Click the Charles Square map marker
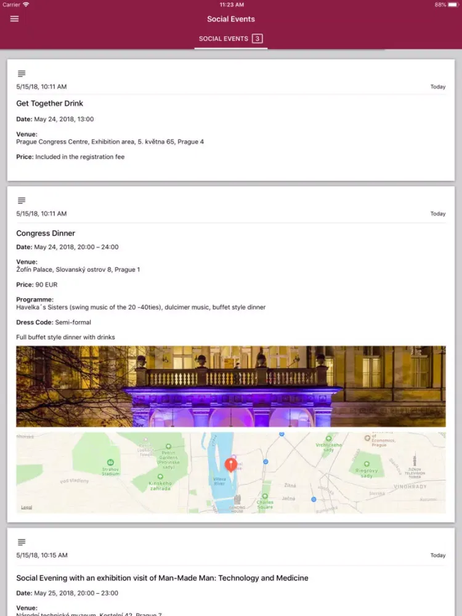Viewport: 462px width, 616px height. coord(265,496)
